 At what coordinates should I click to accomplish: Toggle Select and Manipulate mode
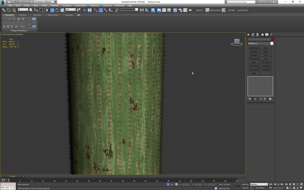pyautogui.click(x=84, y=10)
